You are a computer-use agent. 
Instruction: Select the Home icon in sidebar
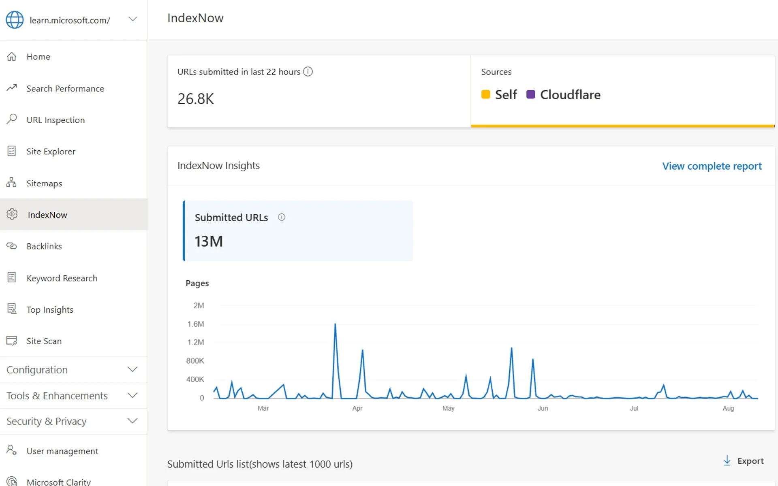tap(12, 56)
